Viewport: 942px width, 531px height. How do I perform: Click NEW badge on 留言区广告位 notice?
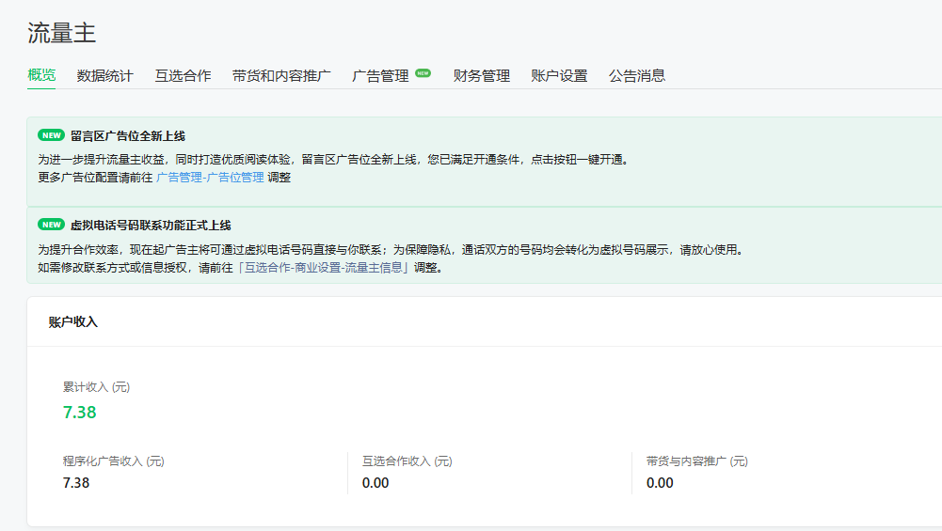tap(51, 135)
